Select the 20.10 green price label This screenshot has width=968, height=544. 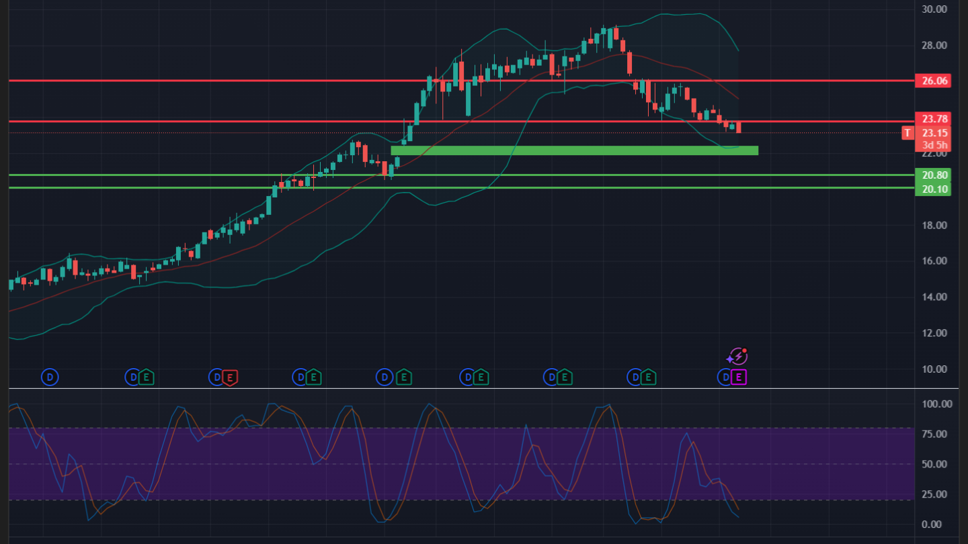click(935, 189)
